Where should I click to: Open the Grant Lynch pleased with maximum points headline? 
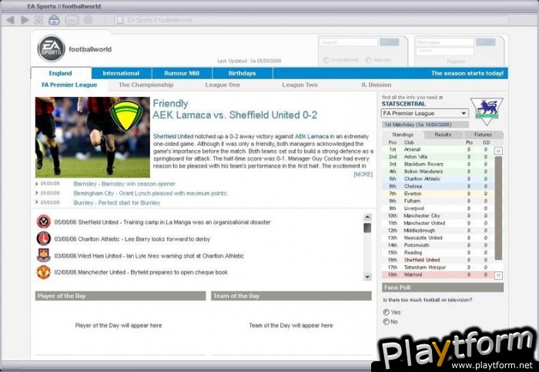[151, 193]
